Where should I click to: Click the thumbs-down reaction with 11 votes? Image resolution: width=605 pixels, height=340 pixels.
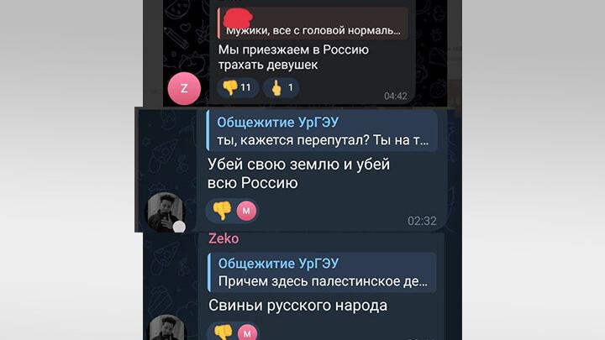238,87
